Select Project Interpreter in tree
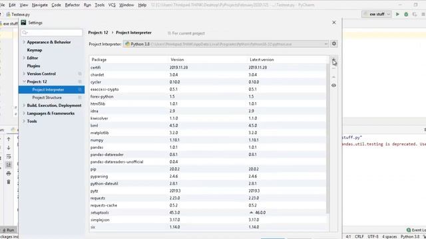Viewport: 426px width, 239px height. [x=51, y=90]
